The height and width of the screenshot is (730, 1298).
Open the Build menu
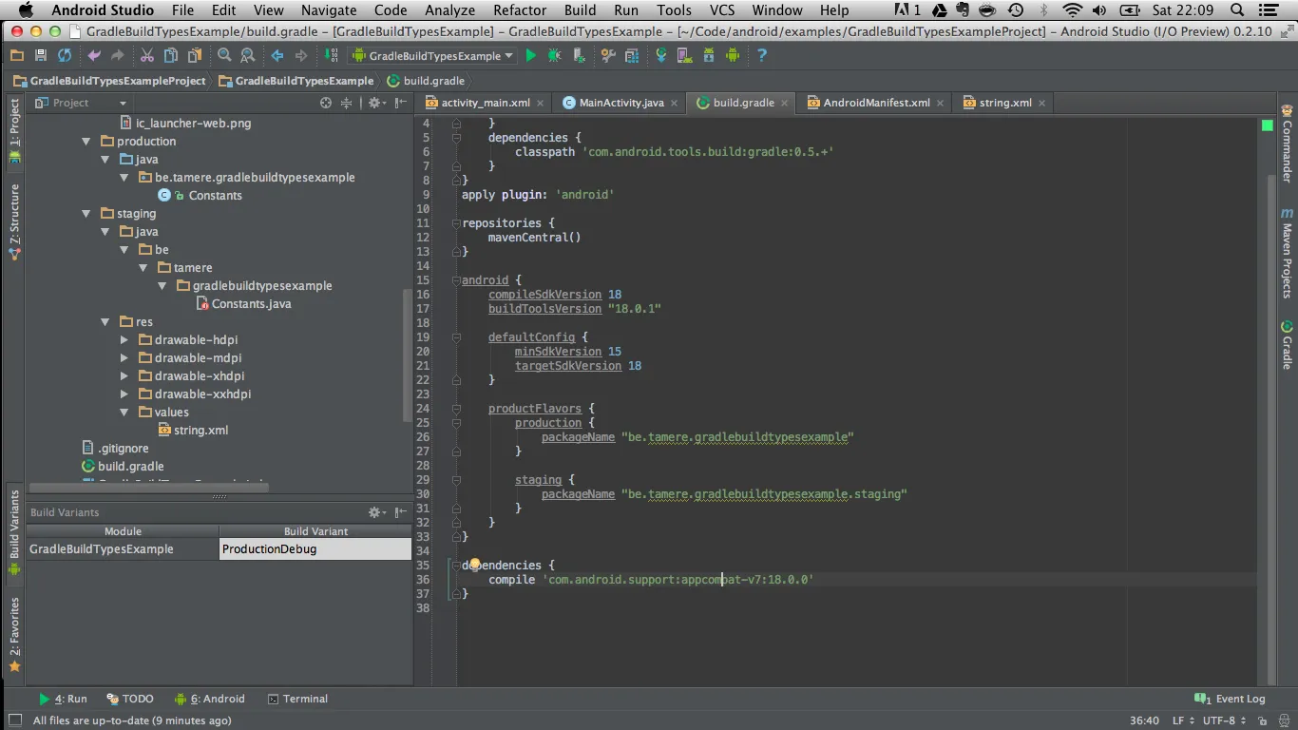pyautogui.click(x=580, y=10)
